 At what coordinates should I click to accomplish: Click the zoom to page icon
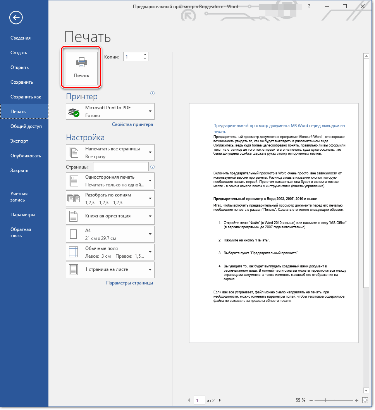point(365,400)
